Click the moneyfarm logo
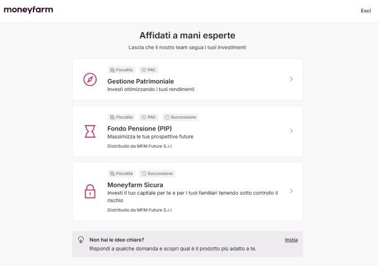378x266 pixels. [x=29, y=10]
